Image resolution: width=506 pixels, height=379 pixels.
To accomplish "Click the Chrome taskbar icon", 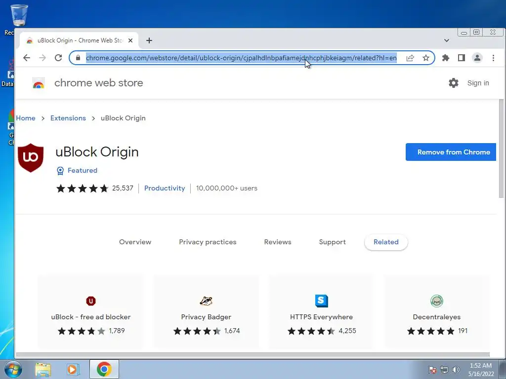I will click(x=104, y=369).
